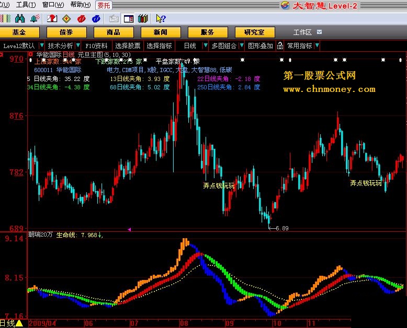Switch to the 基金 tab

click(x=19, y=32)
